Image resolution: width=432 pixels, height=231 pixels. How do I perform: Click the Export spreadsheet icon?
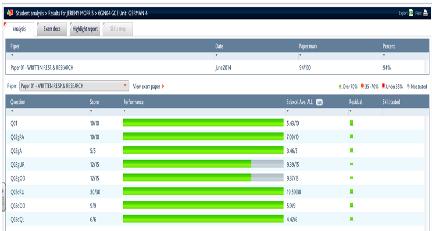[411, 13]
